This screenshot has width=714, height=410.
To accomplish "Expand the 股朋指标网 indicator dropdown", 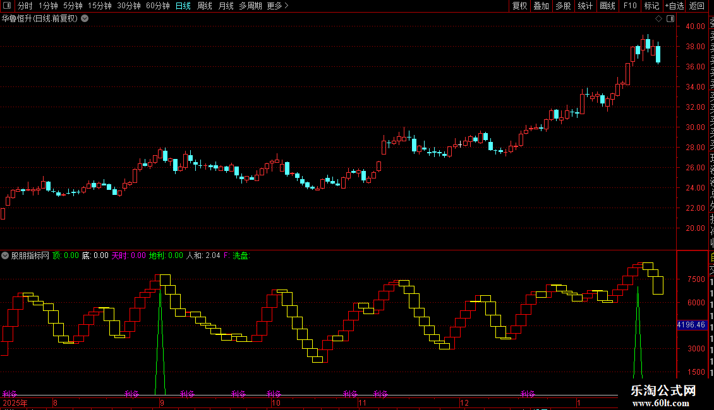I will (x=5, y=255).
